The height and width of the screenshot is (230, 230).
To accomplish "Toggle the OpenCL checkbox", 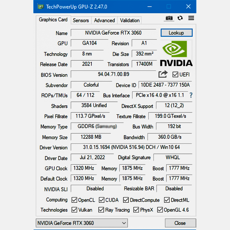I will coord(74,200).
